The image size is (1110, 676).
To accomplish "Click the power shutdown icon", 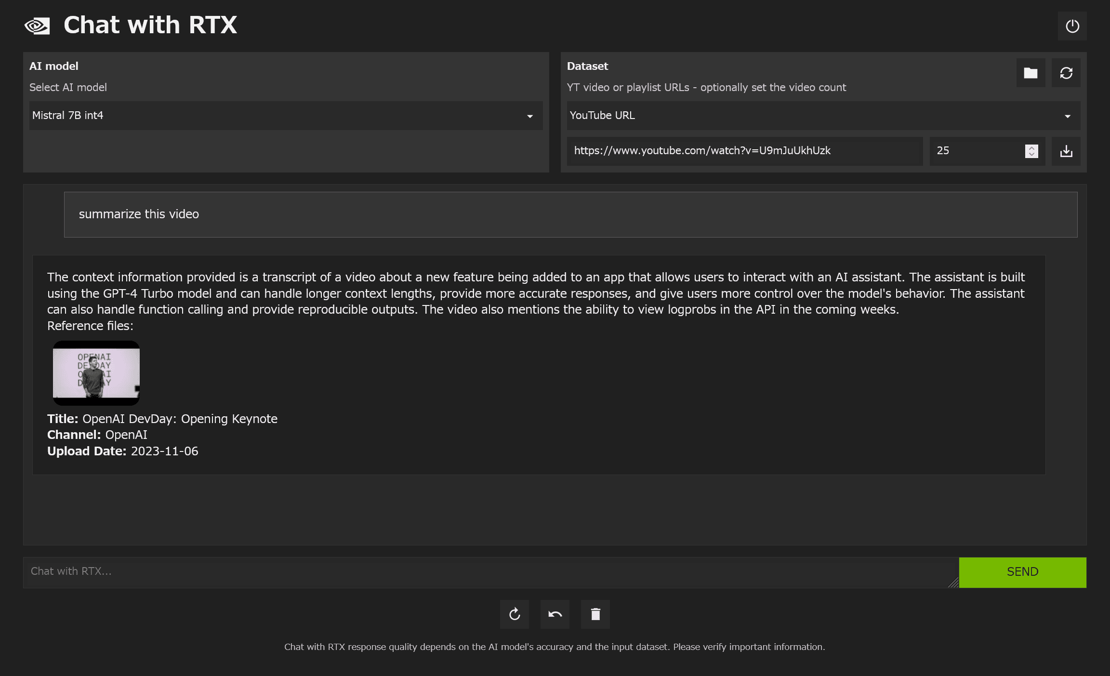I will [1072, 26].
